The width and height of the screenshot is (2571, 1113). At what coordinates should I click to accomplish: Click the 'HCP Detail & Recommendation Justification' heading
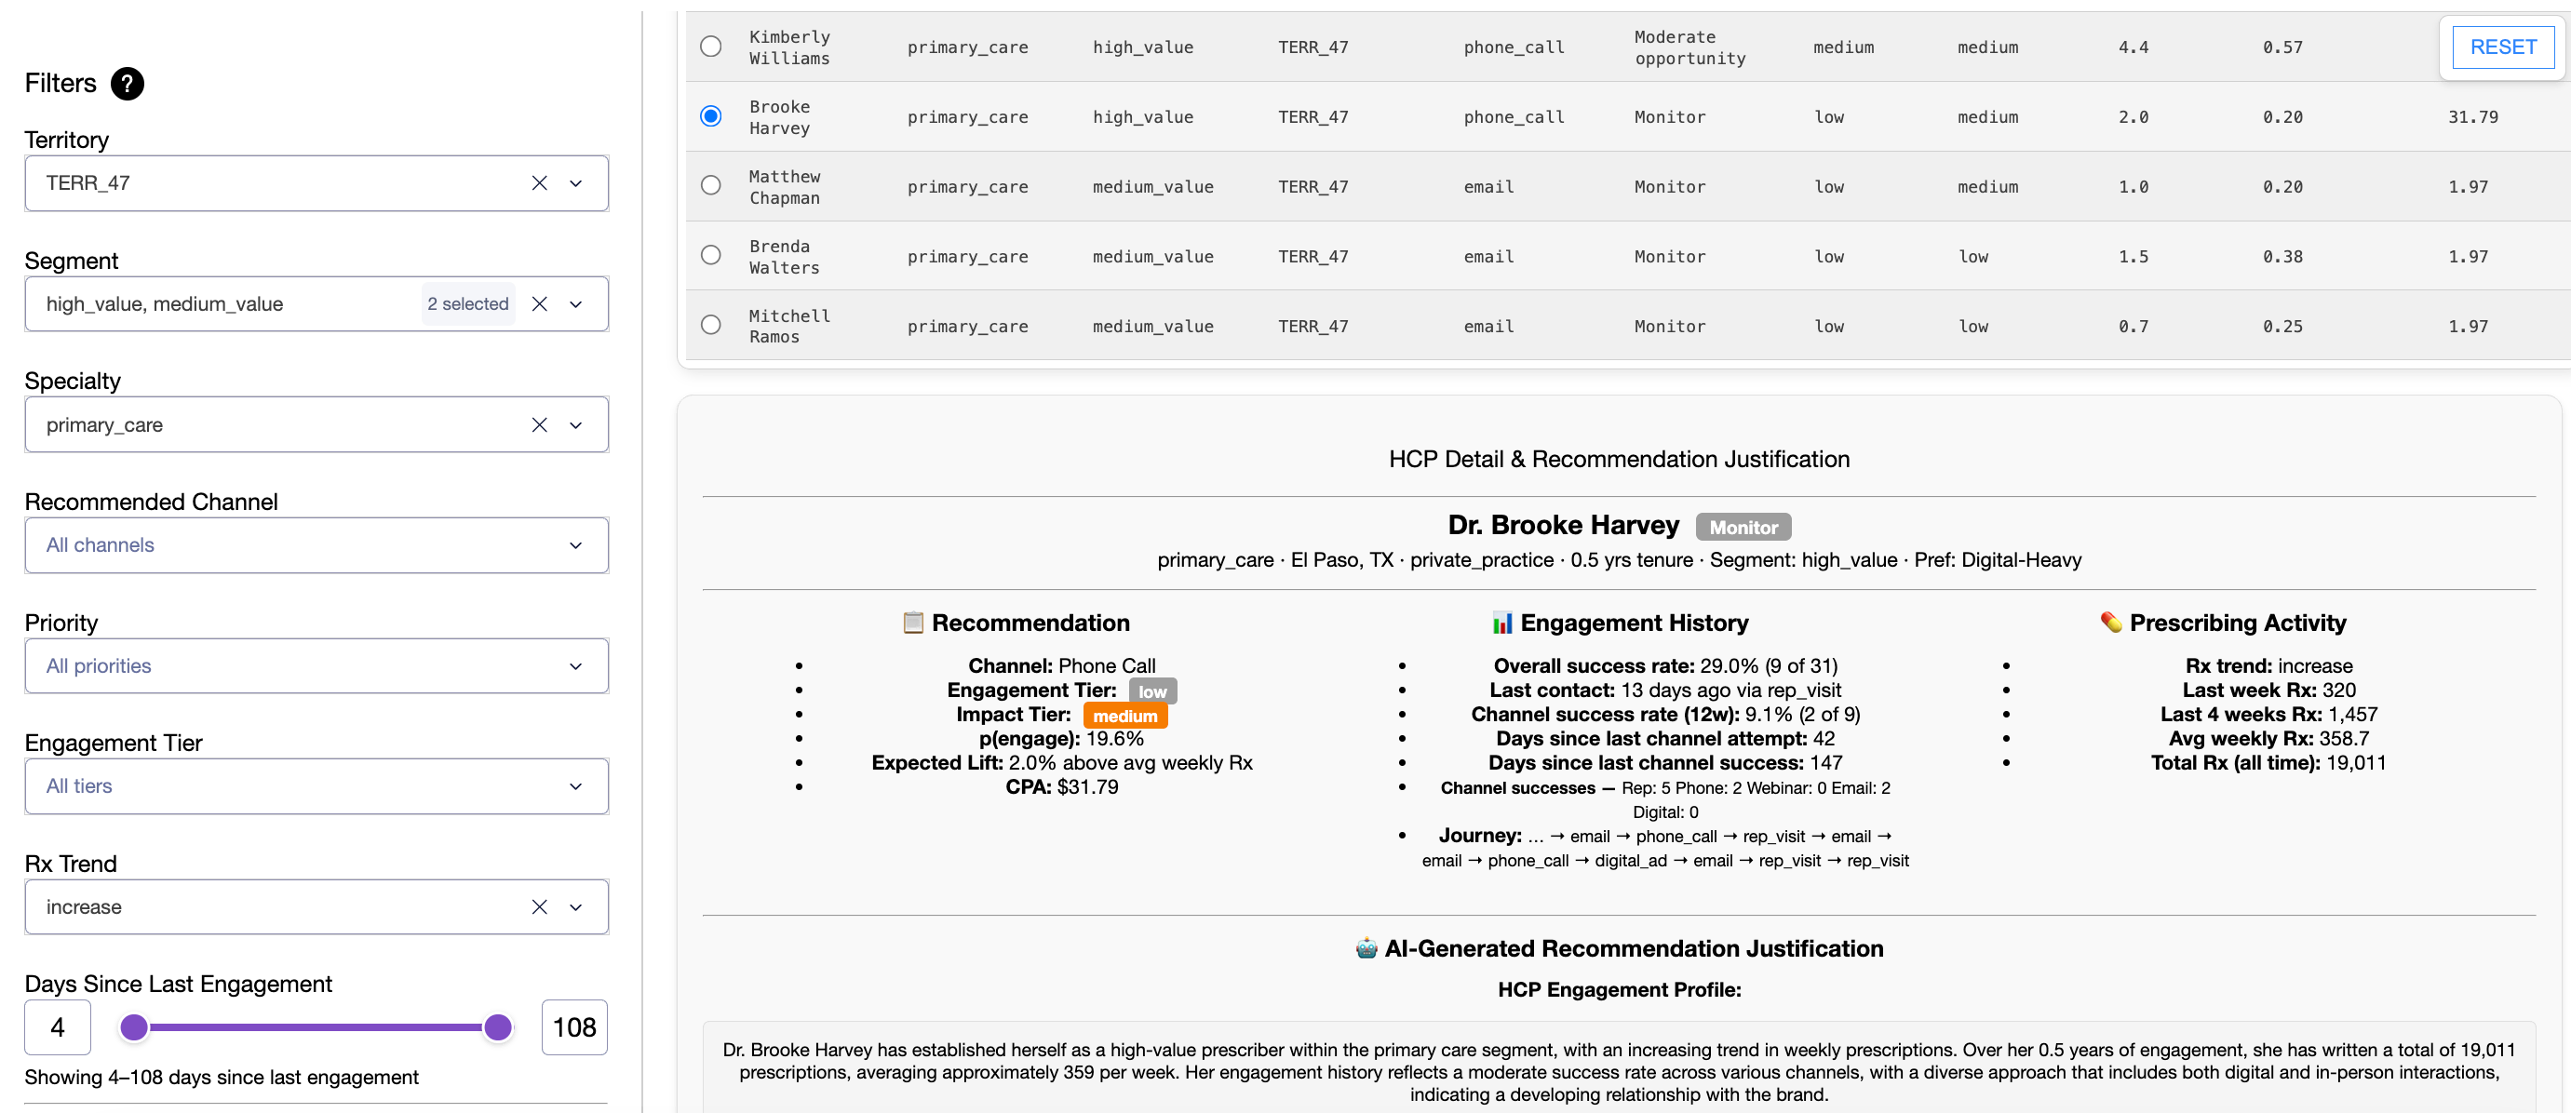[x=1619, y=459]
